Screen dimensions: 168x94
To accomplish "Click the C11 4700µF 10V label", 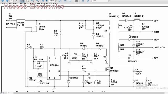I will coord(145,27).
